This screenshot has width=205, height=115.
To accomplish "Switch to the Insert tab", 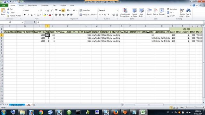I will tap(21, 5).
